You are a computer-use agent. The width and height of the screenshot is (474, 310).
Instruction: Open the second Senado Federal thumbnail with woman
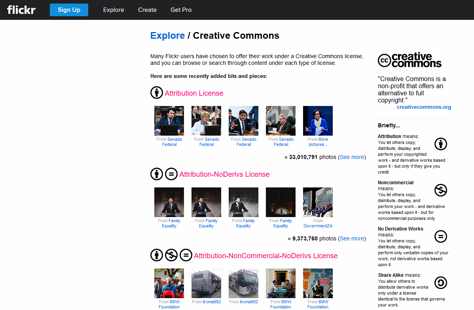[x=206, y=121]
